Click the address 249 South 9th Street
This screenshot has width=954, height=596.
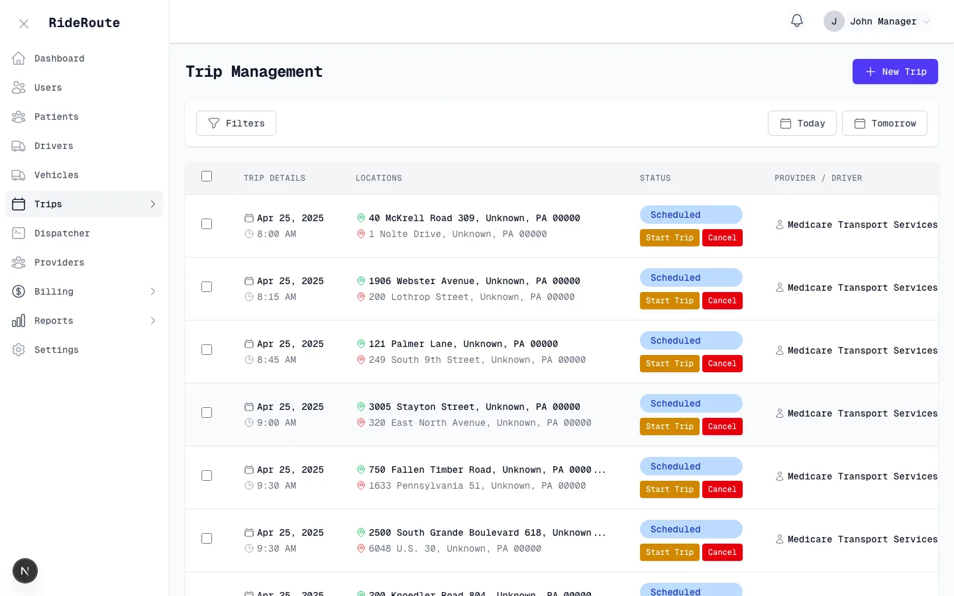[x=477, y=360]
